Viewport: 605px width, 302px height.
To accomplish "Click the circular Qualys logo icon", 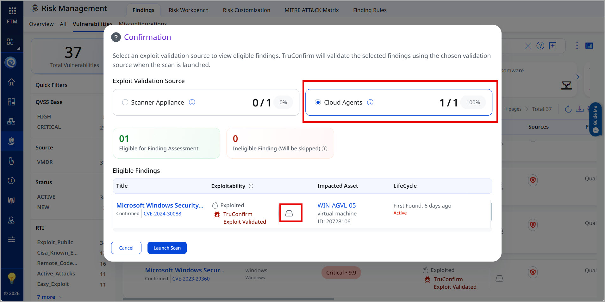I will (11, 62).
